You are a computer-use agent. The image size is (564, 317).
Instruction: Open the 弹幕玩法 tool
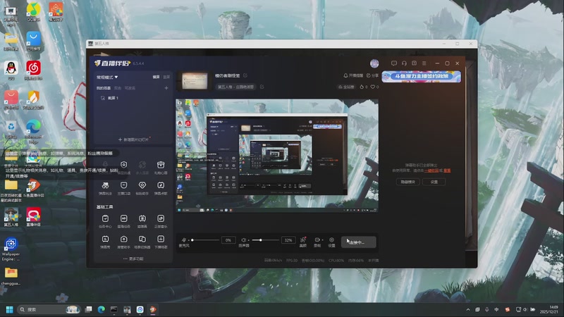[x=105, y=188]
